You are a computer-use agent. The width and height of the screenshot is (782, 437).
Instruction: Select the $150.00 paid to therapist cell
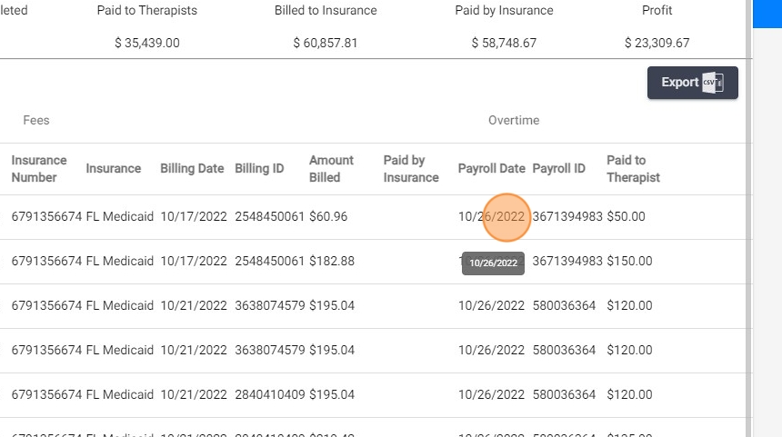tap(629, 262)
